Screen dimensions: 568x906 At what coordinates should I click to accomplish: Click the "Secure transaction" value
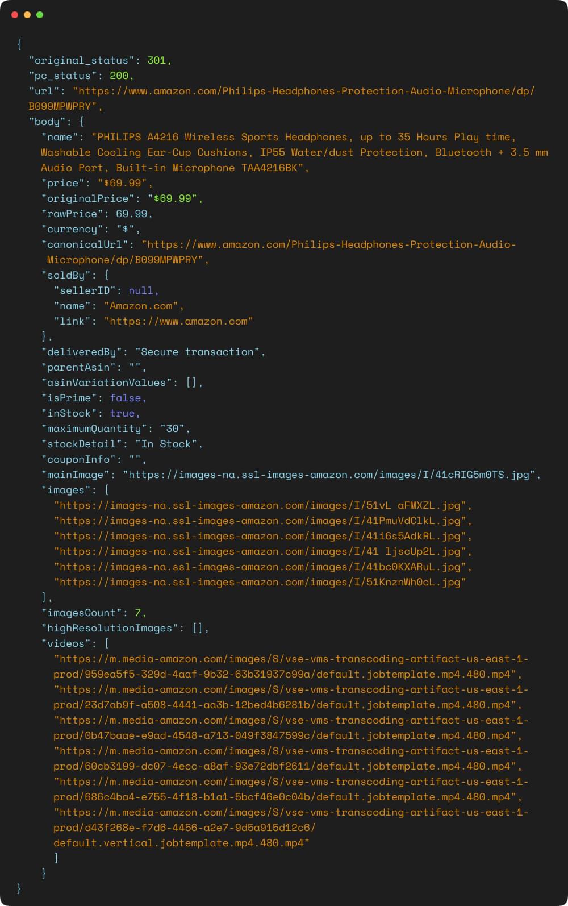[x=197, y=352]
